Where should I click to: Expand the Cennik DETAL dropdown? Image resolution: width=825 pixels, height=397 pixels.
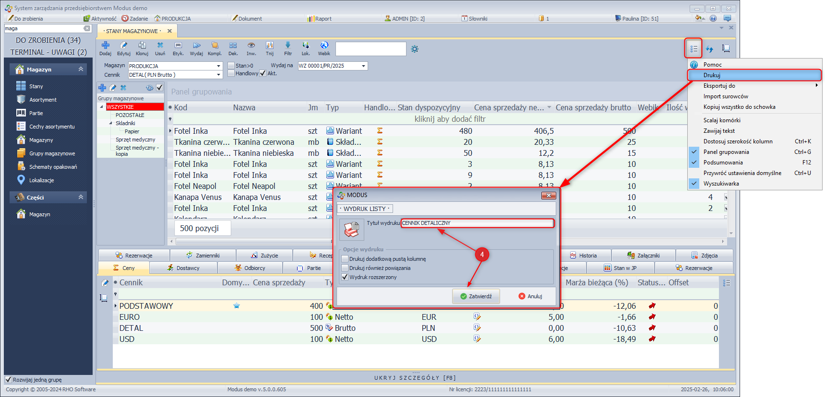(218, 75)
